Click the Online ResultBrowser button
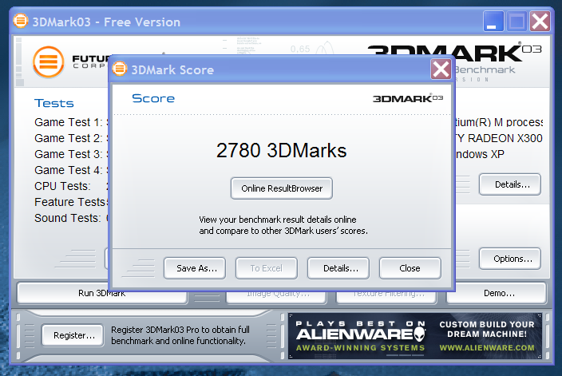 281,188
